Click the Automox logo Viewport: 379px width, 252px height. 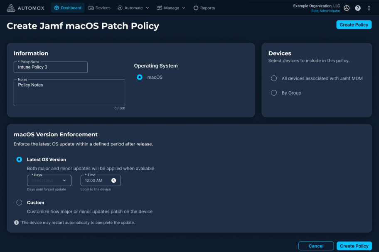25,8
